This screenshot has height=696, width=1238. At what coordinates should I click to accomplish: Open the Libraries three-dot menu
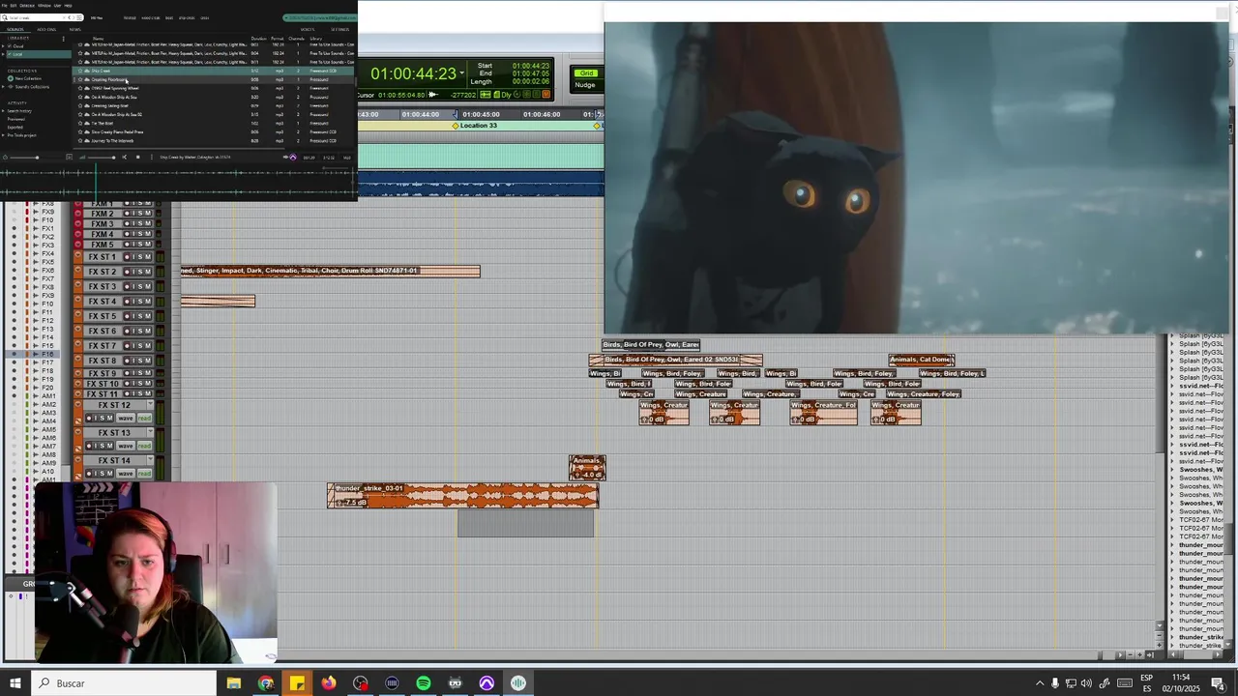click(x=64, y=39)
